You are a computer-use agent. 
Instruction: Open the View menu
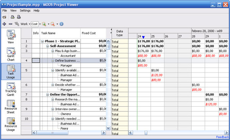(x=13, y=10)
